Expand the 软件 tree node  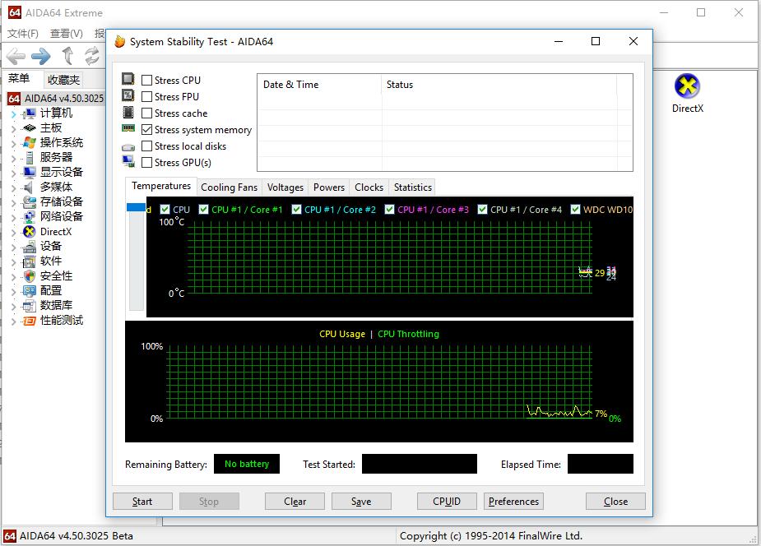click(14, 262)
